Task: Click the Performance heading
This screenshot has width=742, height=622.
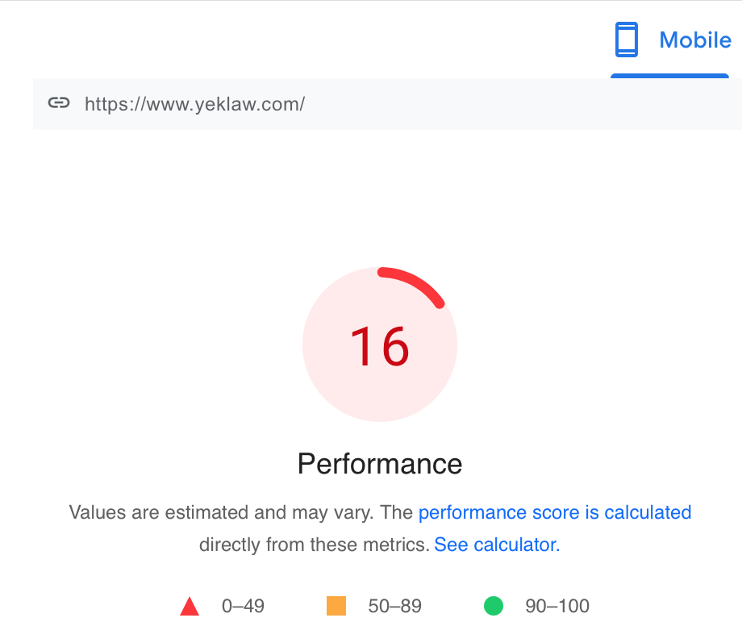Action: tap(380, 464)
